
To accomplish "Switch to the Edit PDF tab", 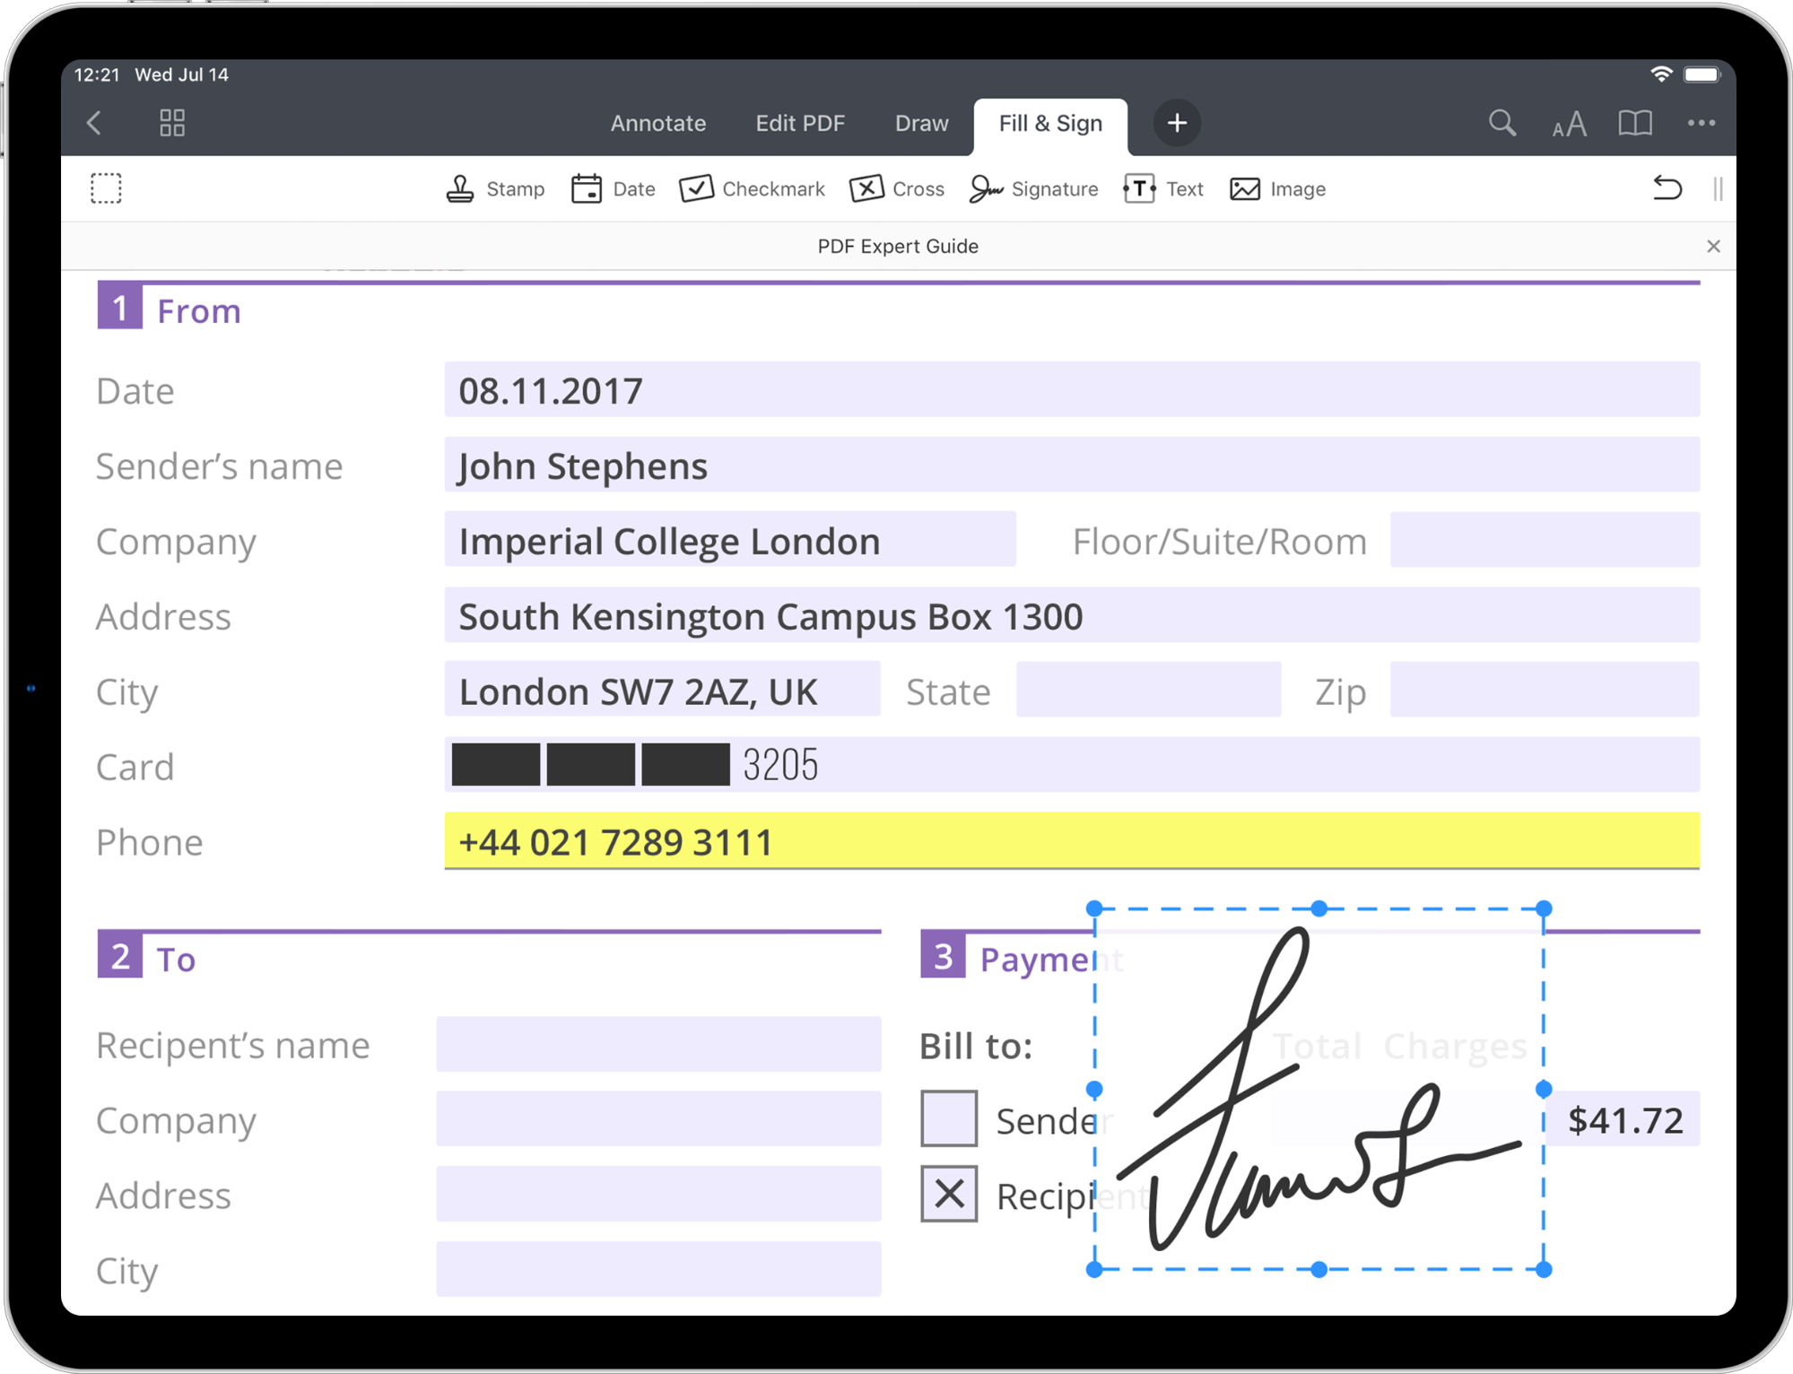I will coord(799,123).
